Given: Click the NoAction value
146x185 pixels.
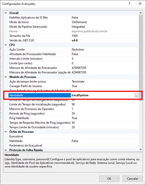Looking at the screenshot, I should [78, 49].
